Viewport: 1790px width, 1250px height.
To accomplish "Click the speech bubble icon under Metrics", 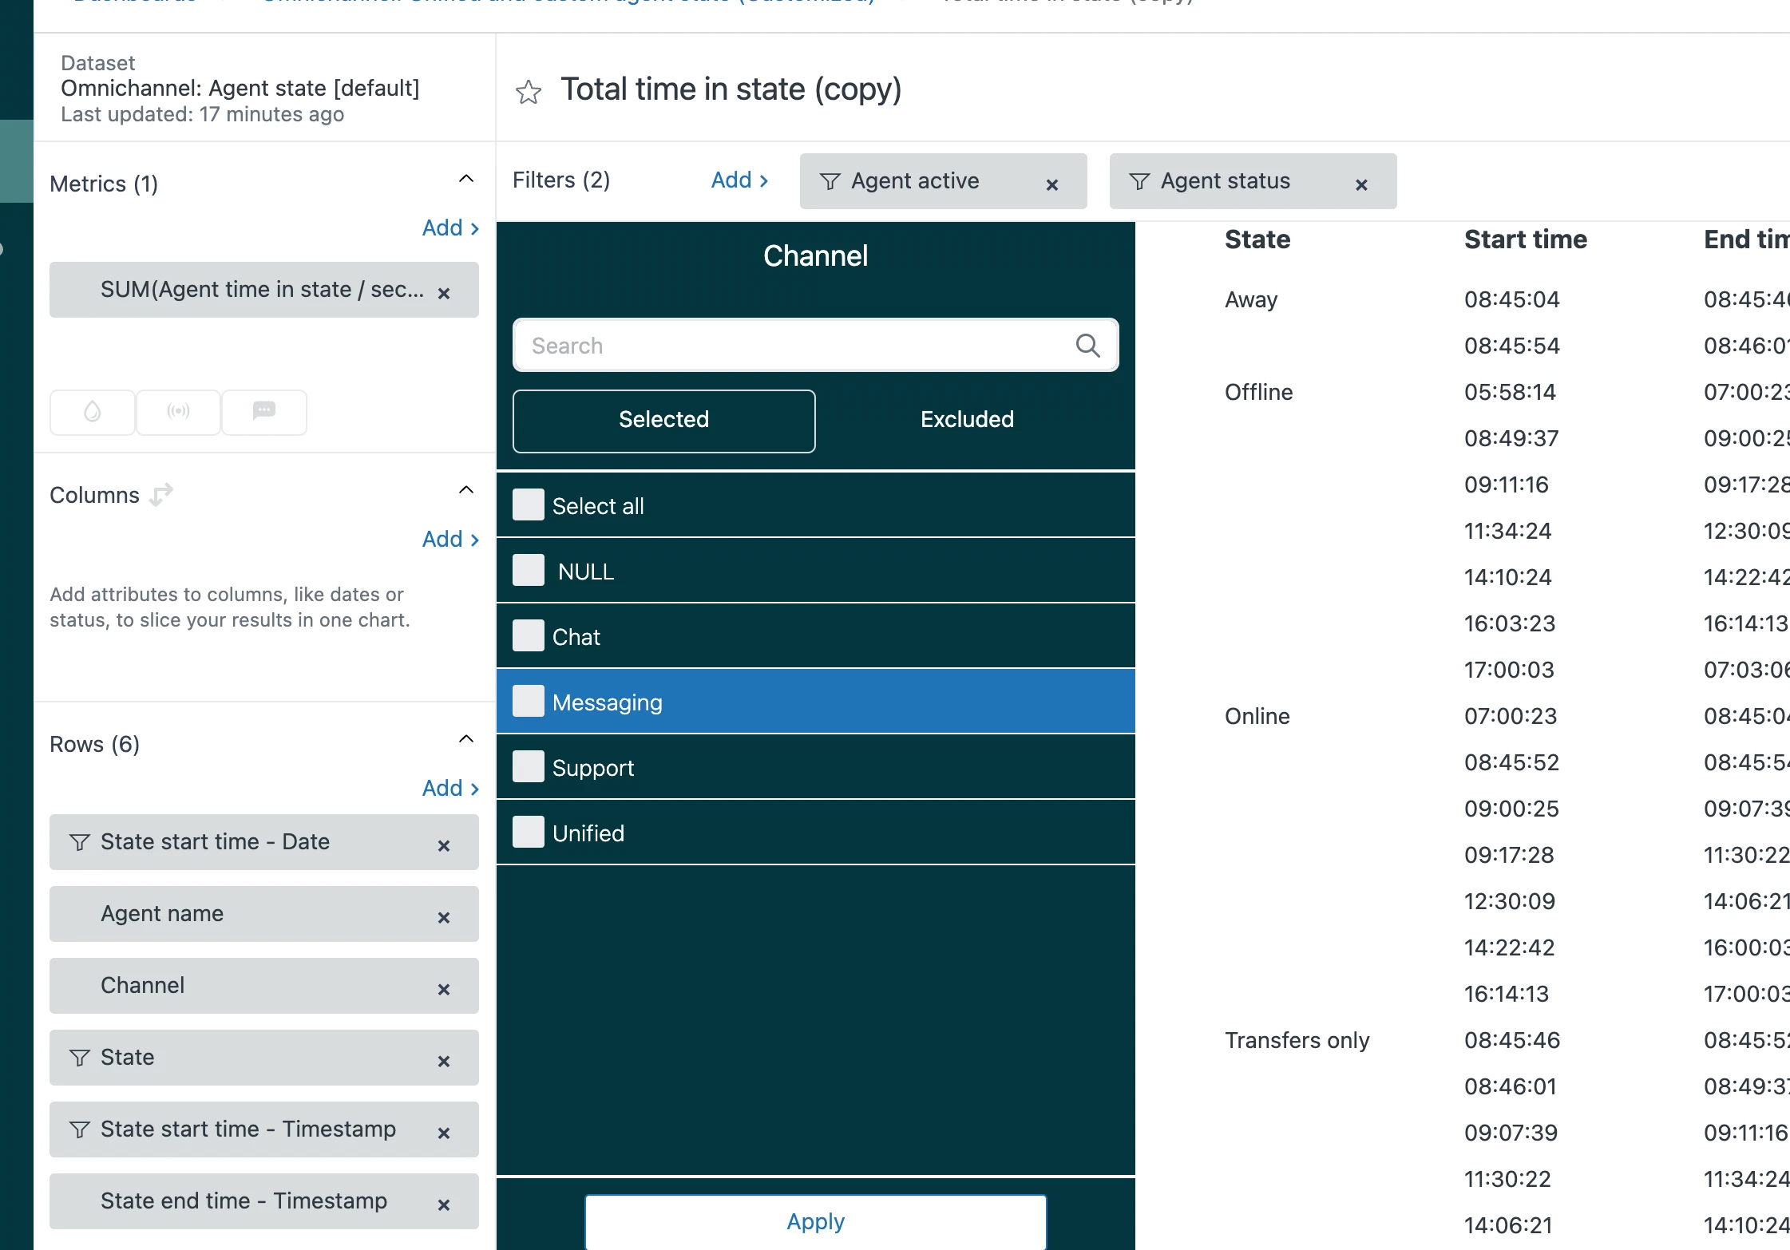I will (x=263, y=412).
